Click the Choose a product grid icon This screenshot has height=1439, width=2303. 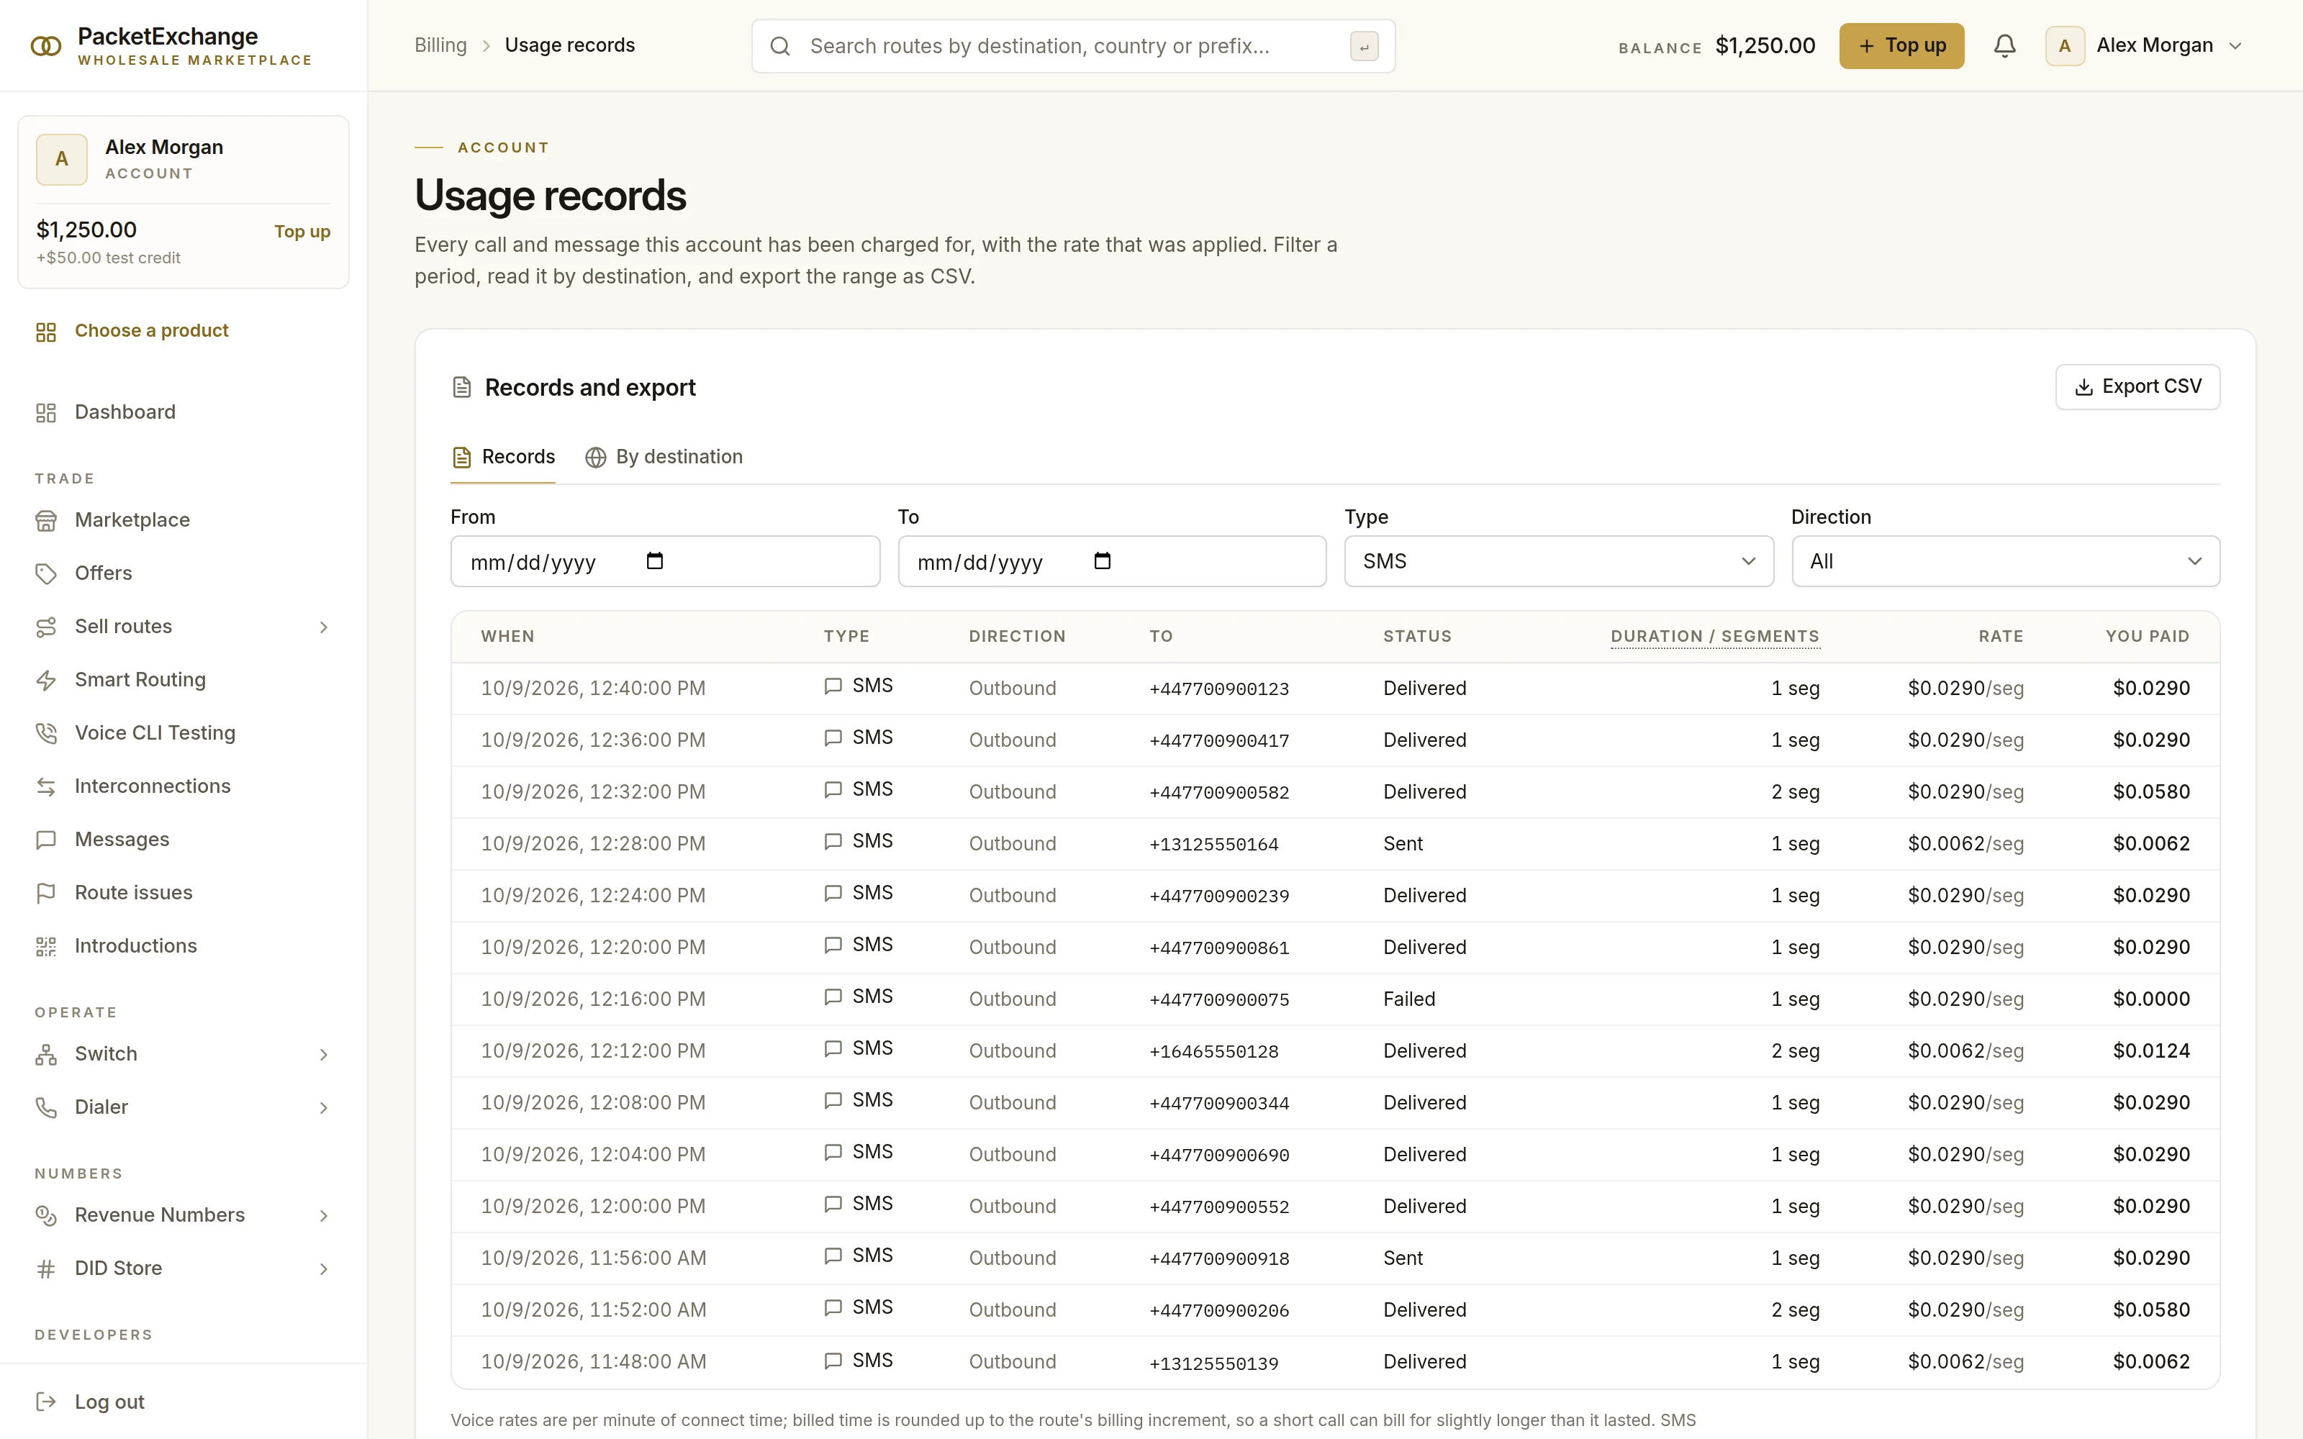(x=45, y=331)
